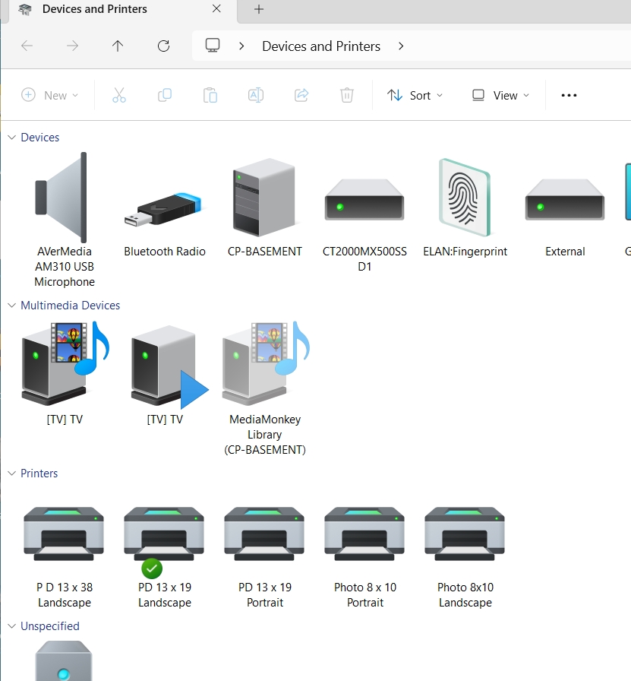The height and width of the screenshot is (681, 631).
Task: Select the MediaMonkey Library (CP-BASEMENT) icon
Action: coord(266,363)
